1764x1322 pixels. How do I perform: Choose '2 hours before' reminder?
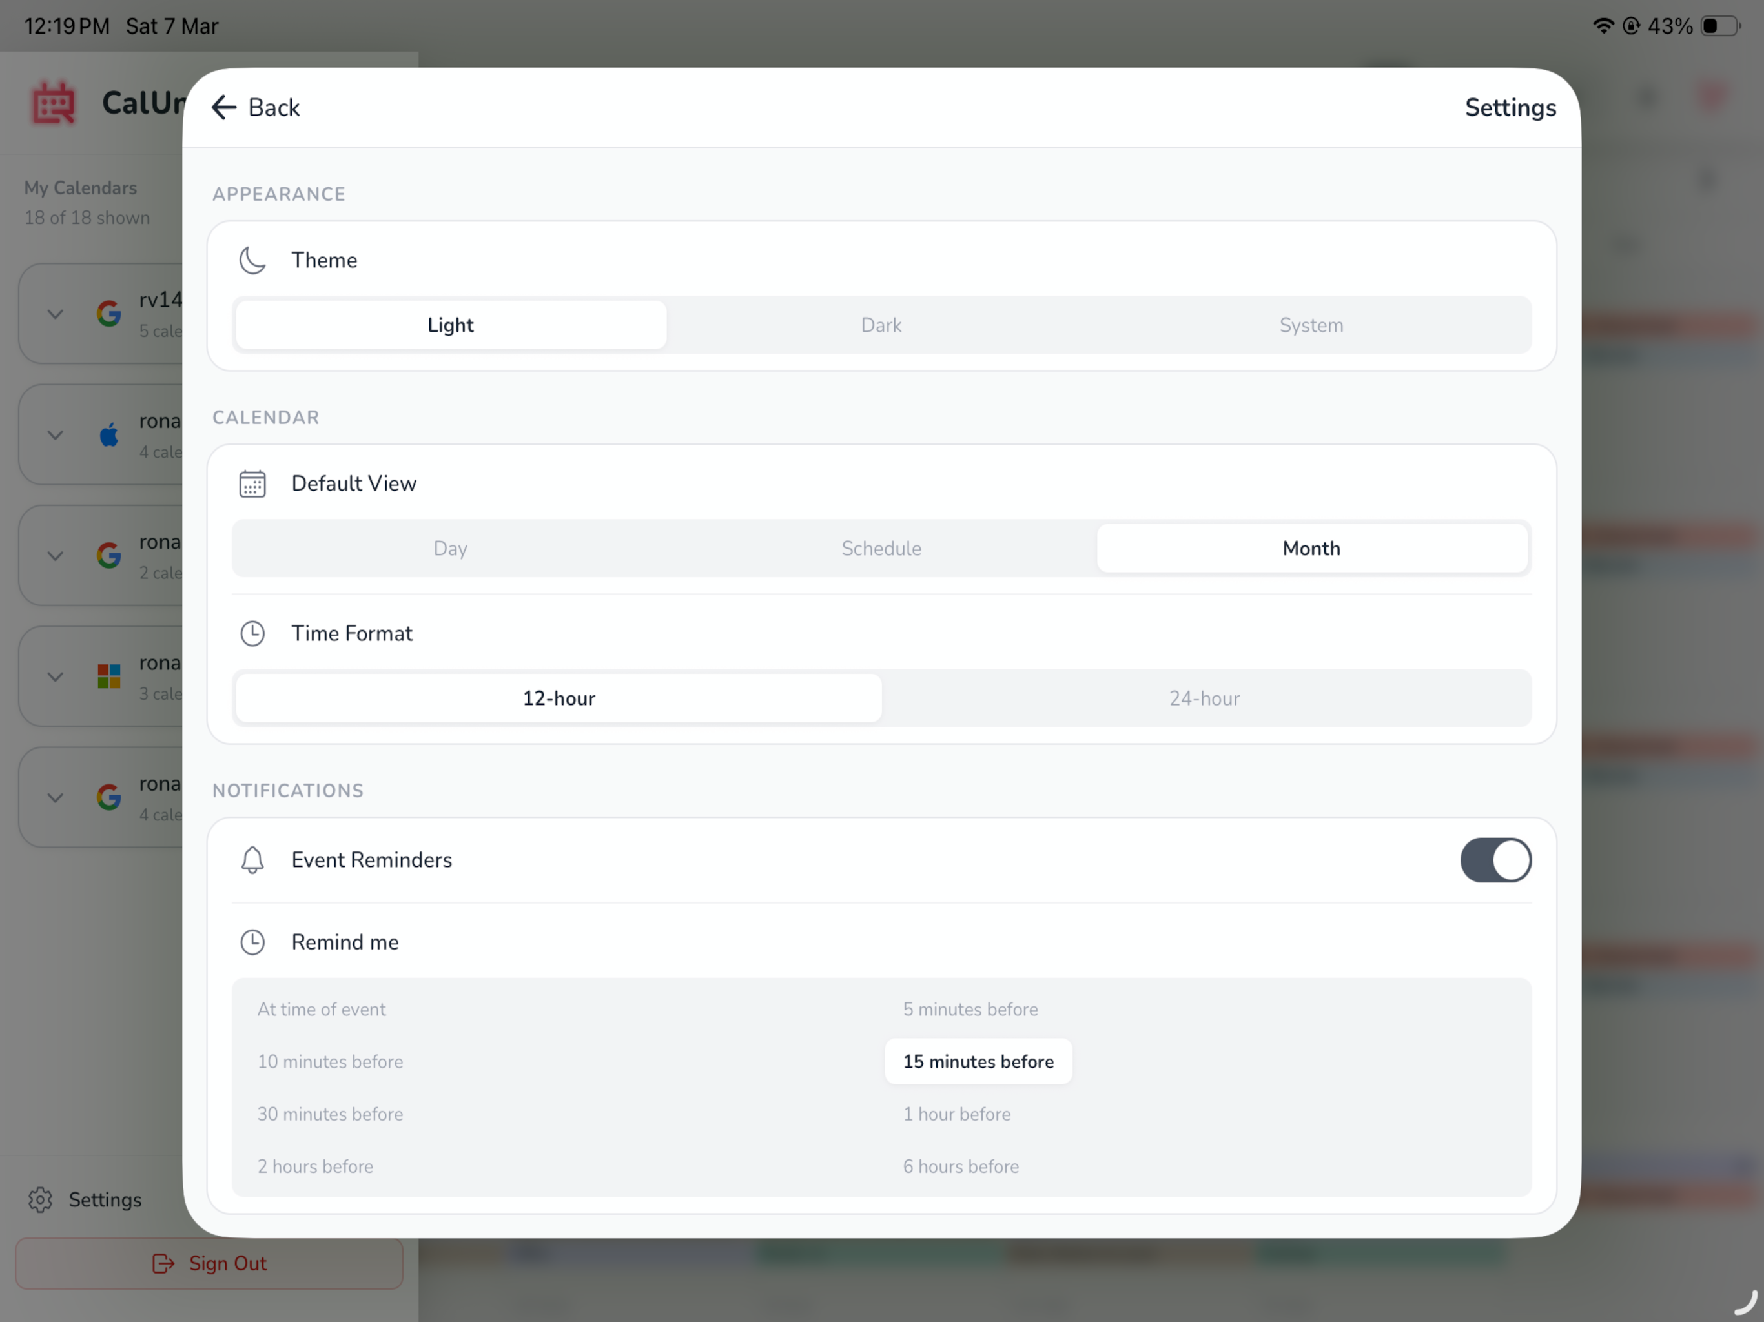pos(315,1167)
